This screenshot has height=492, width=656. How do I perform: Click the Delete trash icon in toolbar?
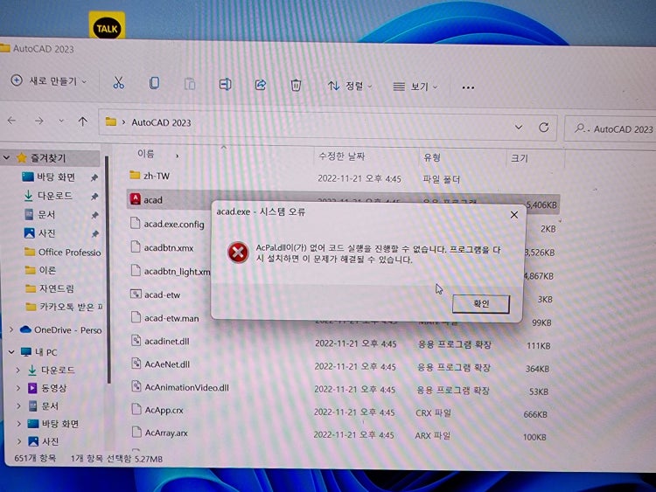click(x=296, y=86)
